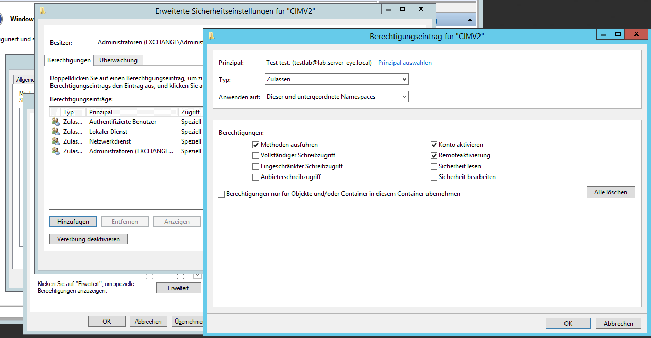Switch to the Überwachung tab

pyautogui.click(x=118, y=60)
